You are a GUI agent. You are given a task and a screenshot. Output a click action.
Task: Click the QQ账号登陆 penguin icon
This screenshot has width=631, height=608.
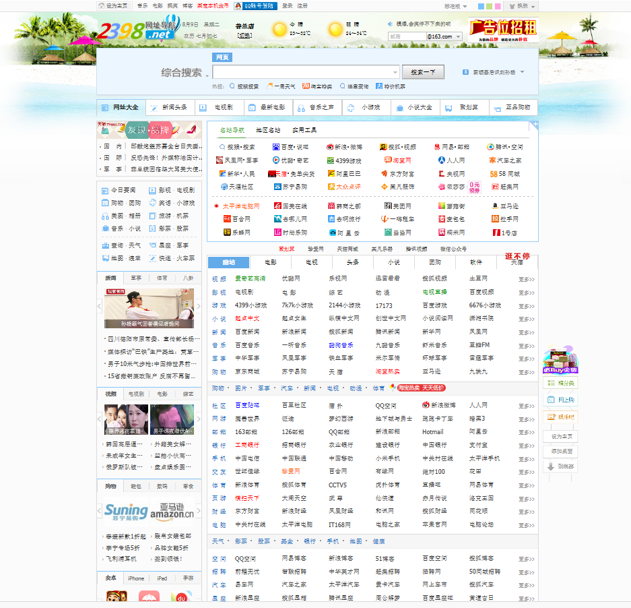(x=238, y=6)
